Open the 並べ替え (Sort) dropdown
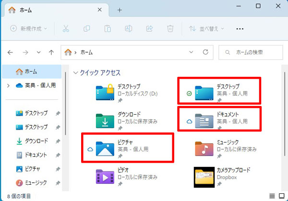The height and width of the screenshot is (201, 288). coord(206,29)
